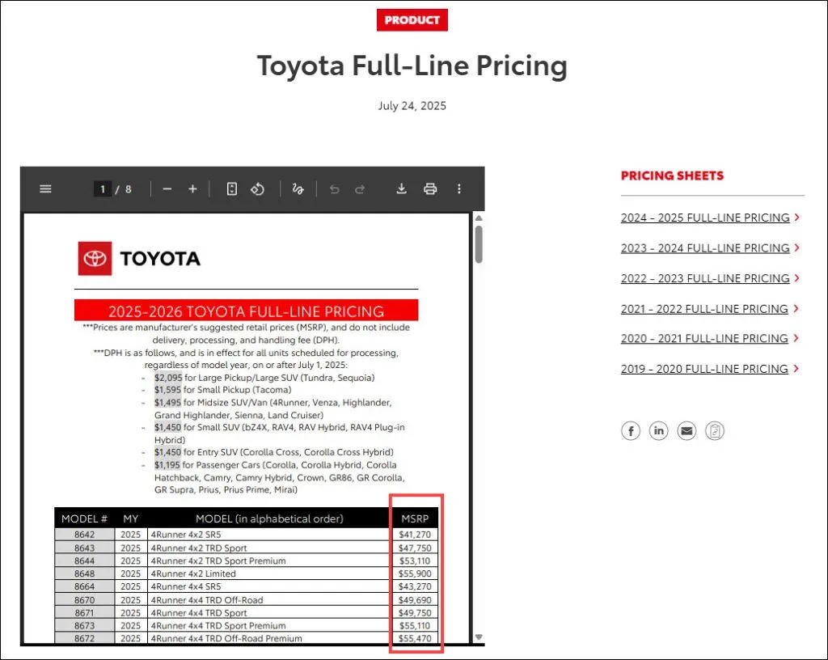
Task: Open 2019 - 2020 Full-Line Pricing link
Action: point(704,369)
